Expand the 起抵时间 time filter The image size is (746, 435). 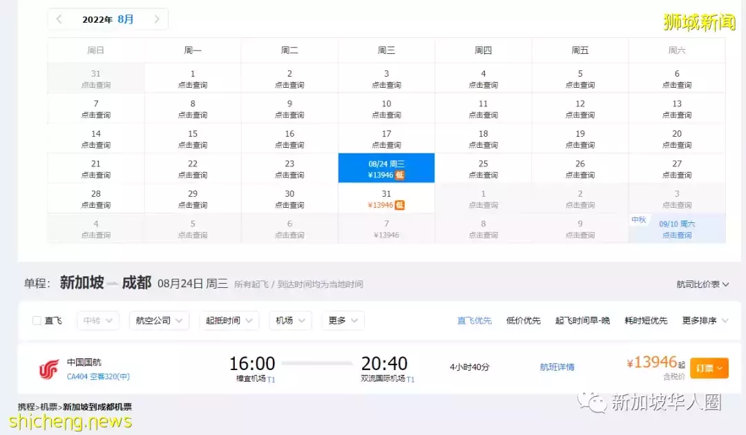click(x=229, y=320)
